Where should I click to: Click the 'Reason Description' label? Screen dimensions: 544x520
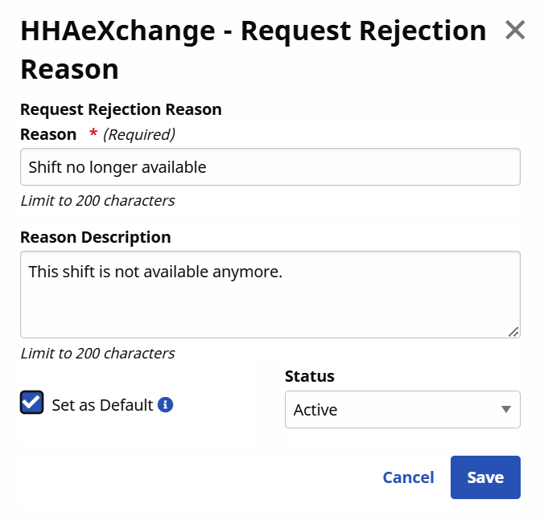95,237
